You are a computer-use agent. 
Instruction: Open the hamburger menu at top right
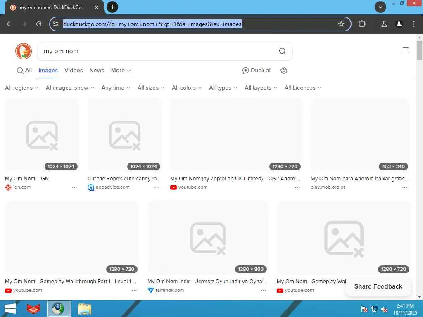406,50
